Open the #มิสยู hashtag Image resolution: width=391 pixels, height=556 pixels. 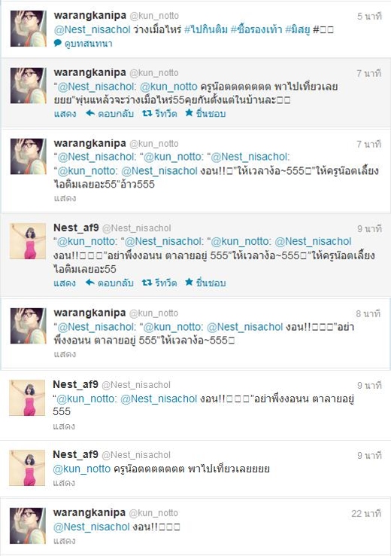[297, 29]
